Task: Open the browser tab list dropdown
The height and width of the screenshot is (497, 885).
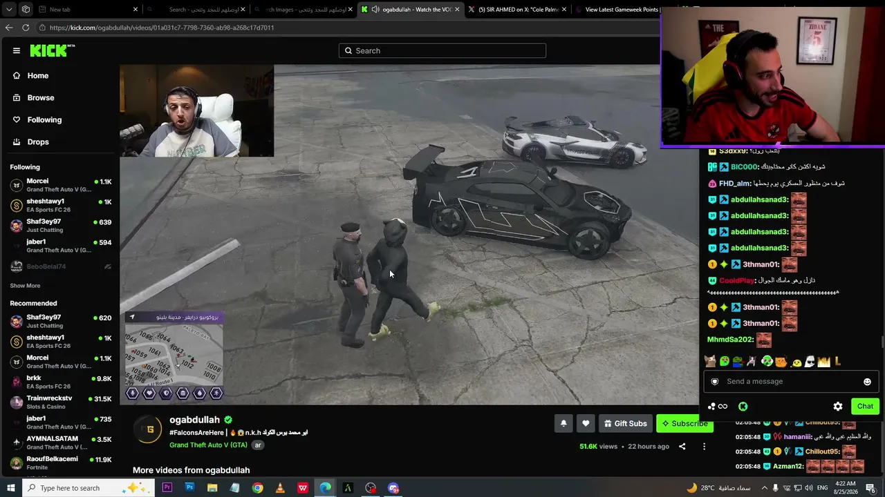Action: pyautogui.click(x=10, y=10)
